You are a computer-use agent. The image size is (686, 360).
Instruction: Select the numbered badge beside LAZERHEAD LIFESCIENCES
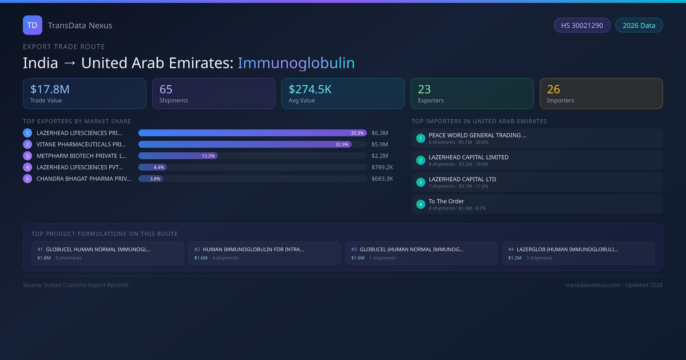pyautogui.click(x=27, y=133)
